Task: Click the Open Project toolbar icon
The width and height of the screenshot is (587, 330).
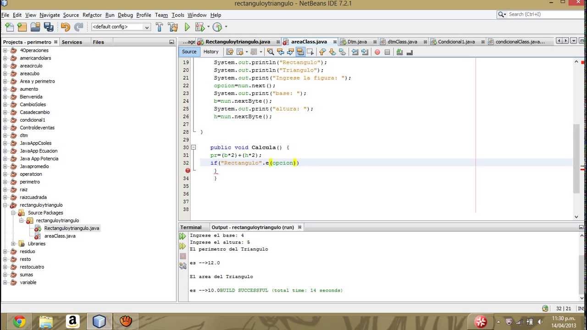Action: (x=35, y=27)
